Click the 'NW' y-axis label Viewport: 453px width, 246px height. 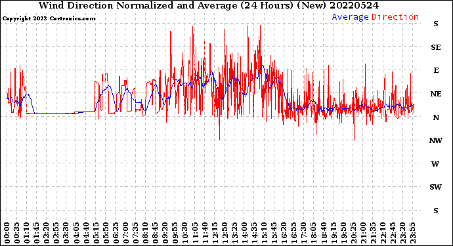tap(436, 140)
